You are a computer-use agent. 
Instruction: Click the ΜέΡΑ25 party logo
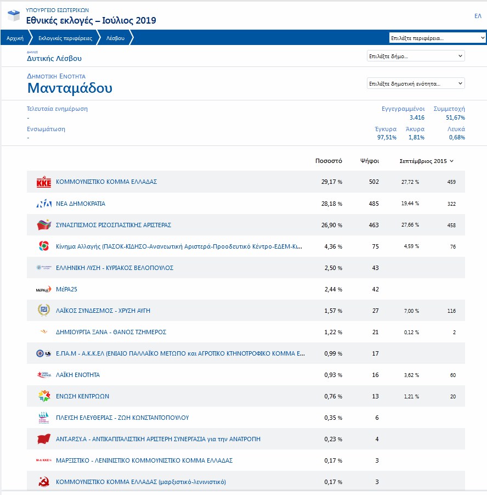tap(43, 289)
